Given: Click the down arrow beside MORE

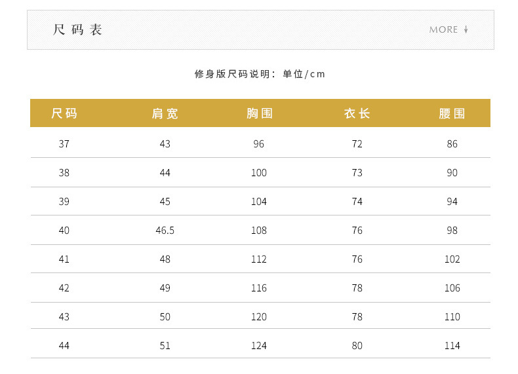Looking at the screenshot, I should [466, 29].
